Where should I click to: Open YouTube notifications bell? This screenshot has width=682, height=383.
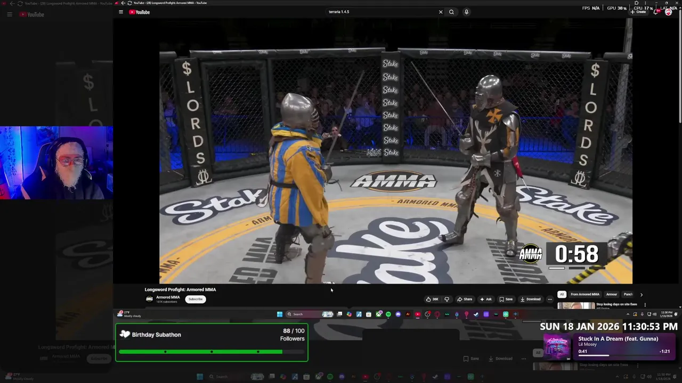tap(656, 12)
